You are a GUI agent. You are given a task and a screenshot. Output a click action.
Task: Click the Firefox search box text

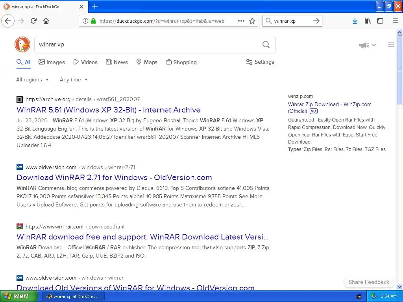tap(285, 21)
